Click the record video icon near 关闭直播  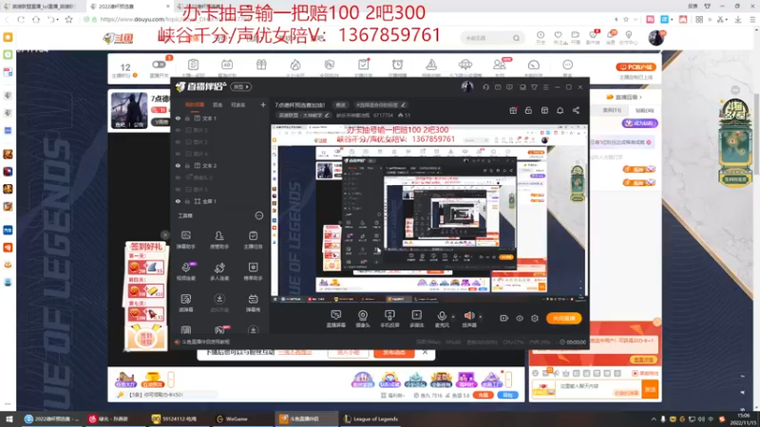[x=504, y=318]
